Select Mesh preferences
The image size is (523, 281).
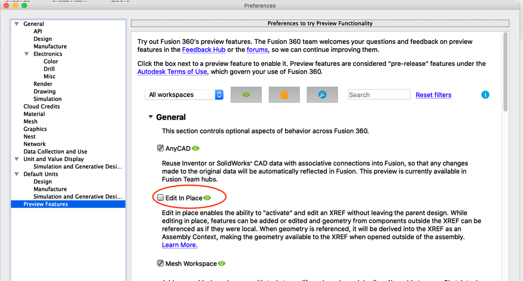[x=30, y=121]
